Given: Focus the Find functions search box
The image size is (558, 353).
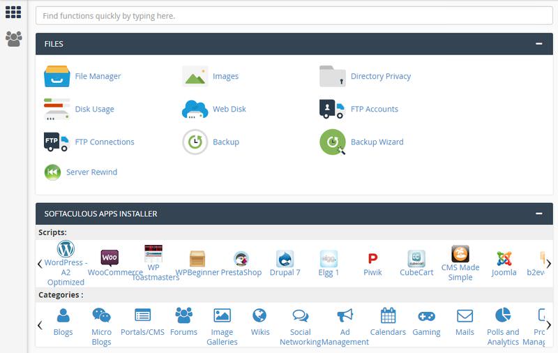Looking at the screenshot, I should pos(294,15).
